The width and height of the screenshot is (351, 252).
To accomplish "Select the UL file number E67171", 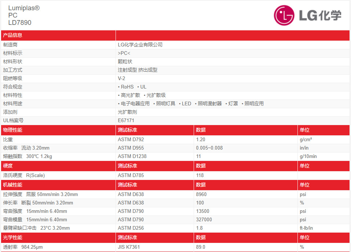I will point(126,120).
